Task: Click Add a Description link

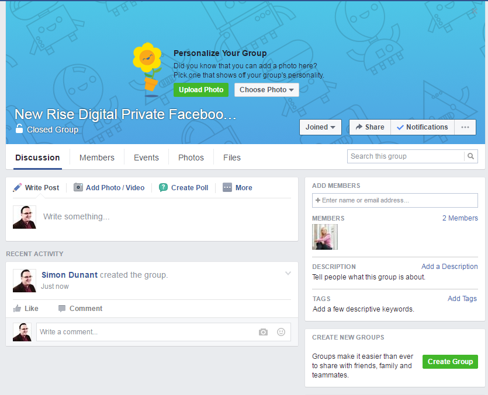Action: (x=449, y=267)
